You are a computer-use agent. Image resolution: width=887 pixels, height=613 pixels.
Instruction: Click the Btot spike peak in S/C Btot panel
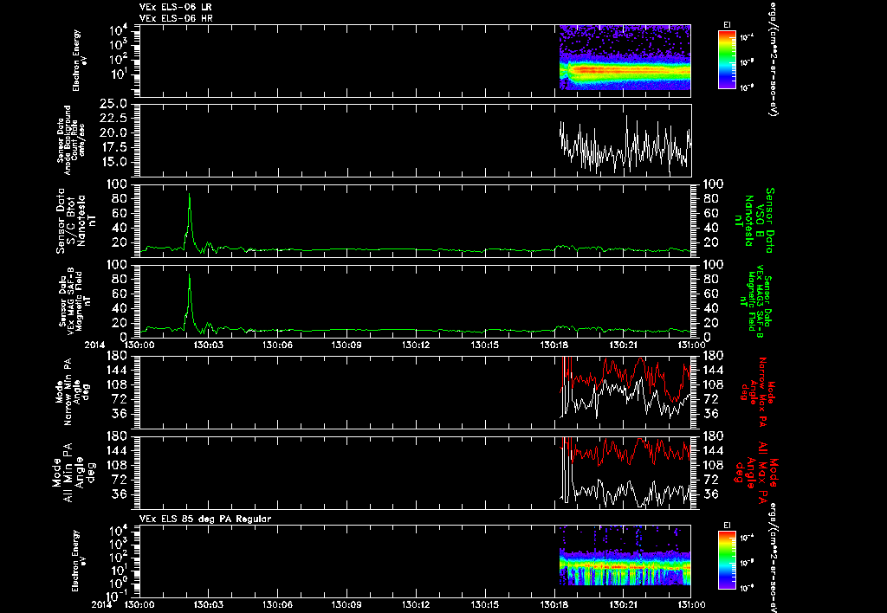[x=190, y=195]
